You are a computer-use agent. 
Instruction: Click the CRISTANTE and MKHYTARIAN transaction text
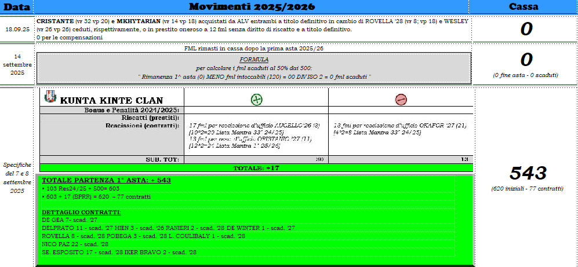tap(252, 28)
